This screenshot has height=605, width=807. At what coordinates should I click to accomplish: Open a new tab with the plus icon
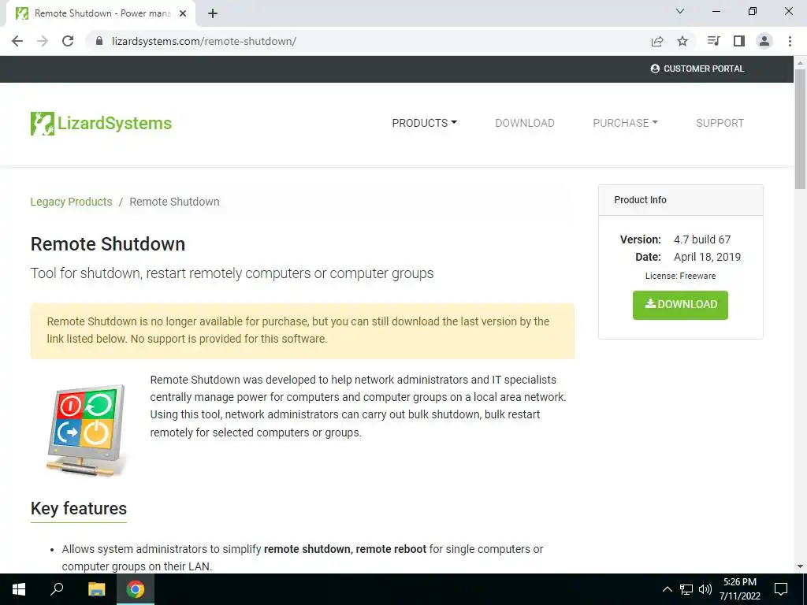point(213,14)
